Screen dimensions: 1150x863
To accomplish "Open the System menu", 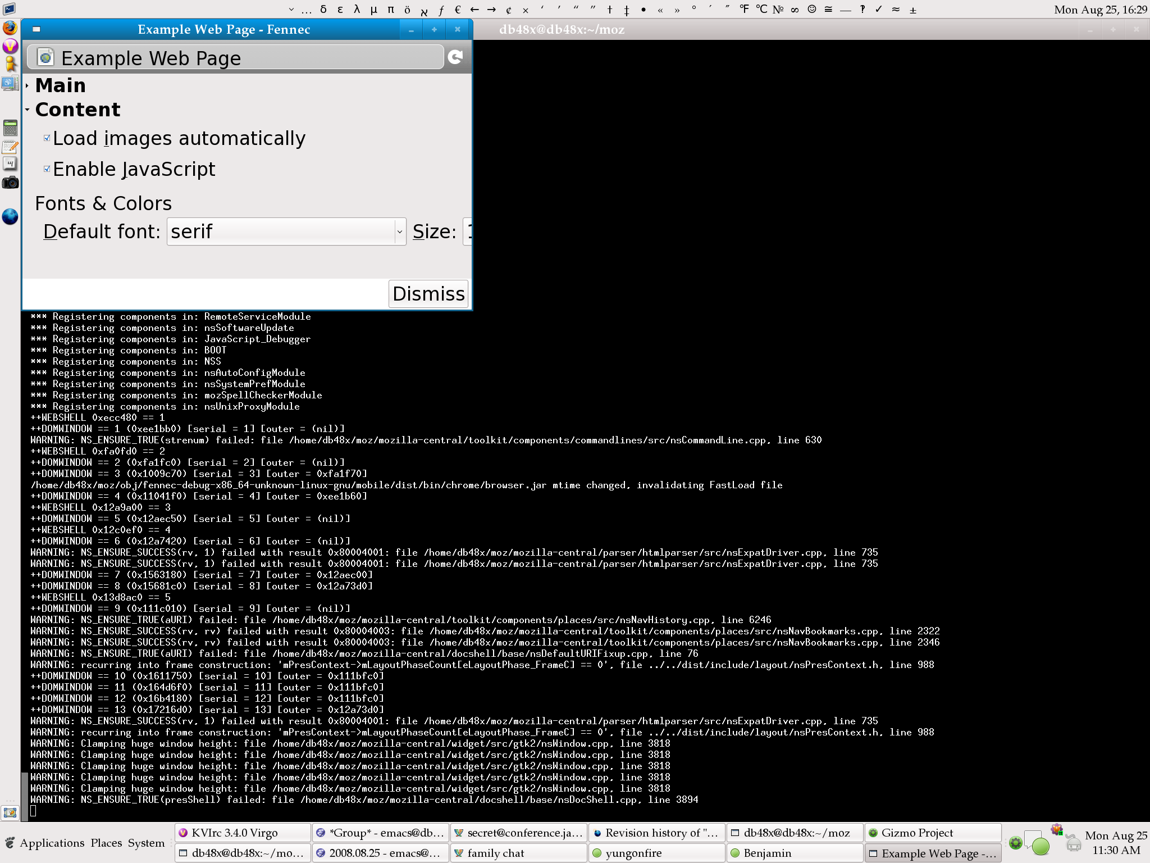I will 146,843.
